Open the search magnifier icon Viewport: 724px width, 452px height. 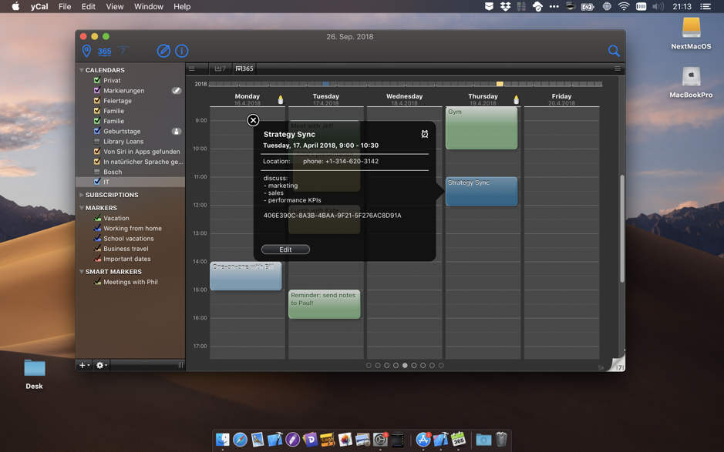[x=614, y=51]
